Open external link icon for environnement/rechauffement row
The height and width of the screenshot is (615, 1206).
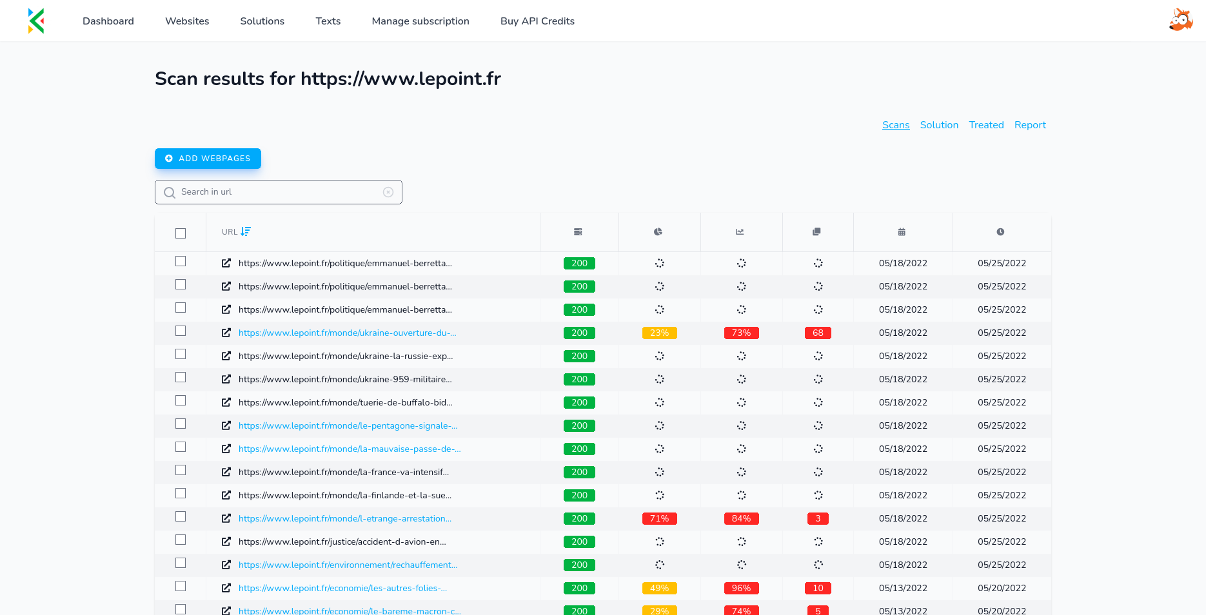pyautogui.click(x=226, y=565)
